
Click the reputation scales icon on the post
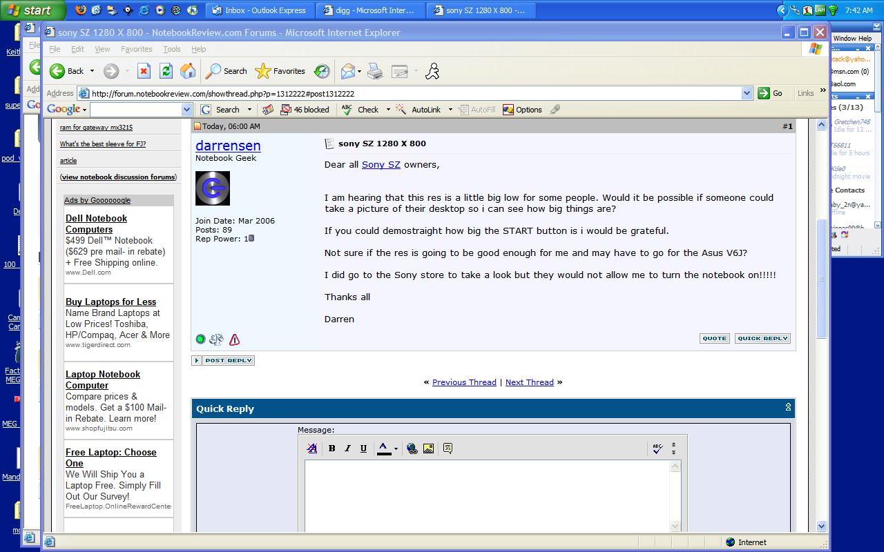(x=217, y=339)
